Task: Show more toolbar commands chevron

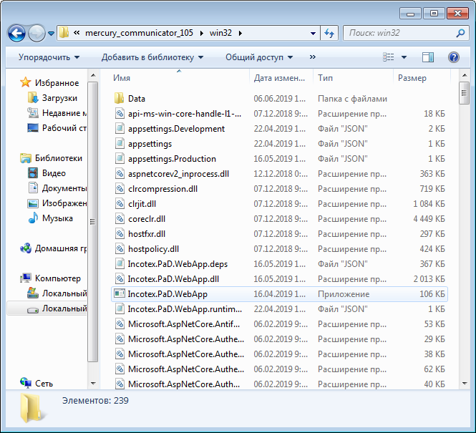Action: (x=312, y=57)
